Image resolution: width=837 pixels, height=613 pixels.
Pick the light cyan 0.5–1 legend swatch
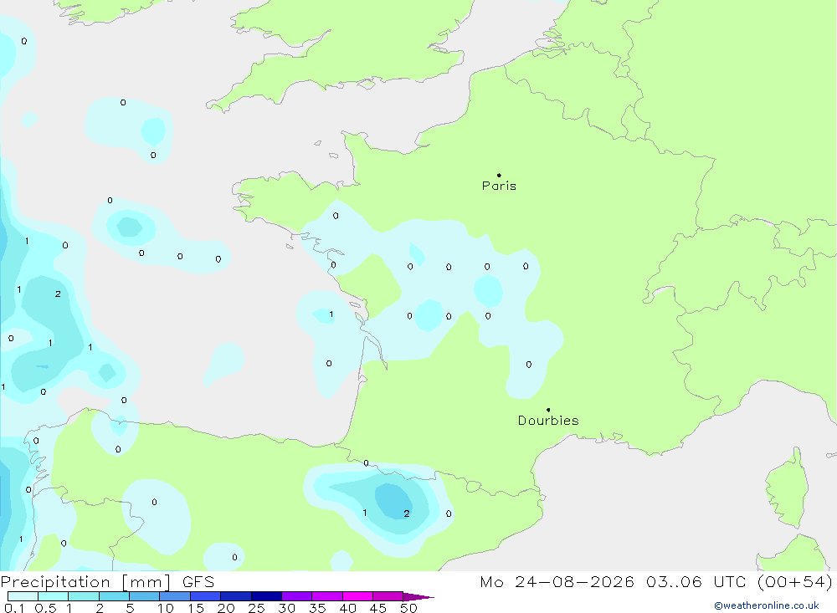pyautogui.click(x=53, y=596)
